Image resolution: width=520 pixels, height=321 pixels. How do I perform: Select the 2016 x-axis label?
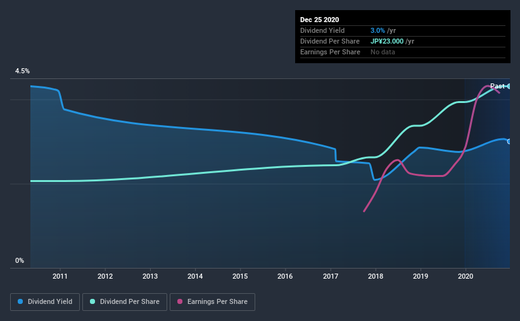click(285, 276)
